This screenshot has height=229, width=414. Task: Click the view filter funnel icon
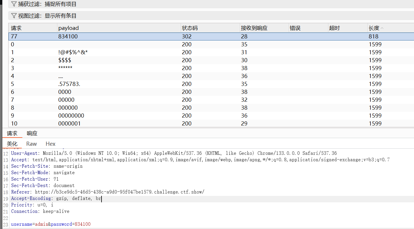14,16
